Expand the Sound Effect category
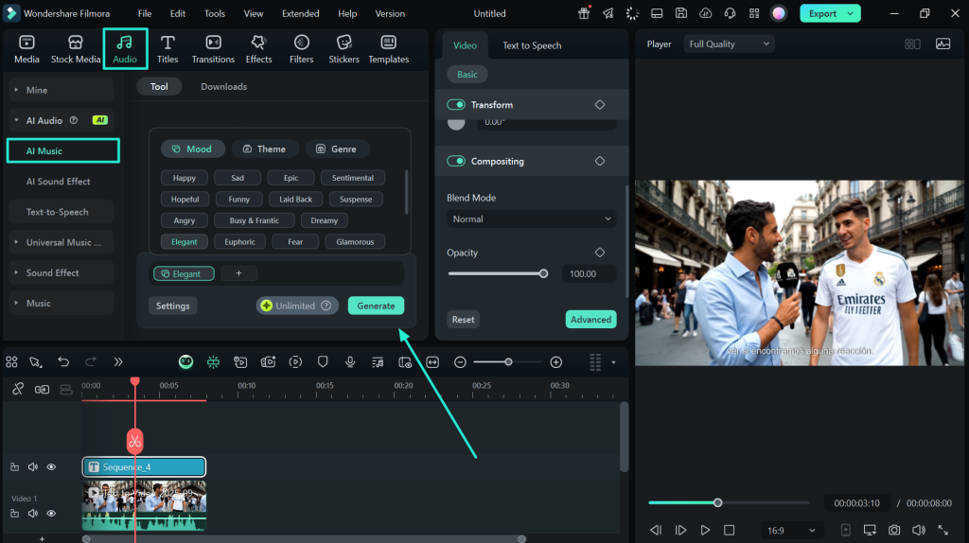Viewport: 969px width, 543px height. tap(53, 273)
